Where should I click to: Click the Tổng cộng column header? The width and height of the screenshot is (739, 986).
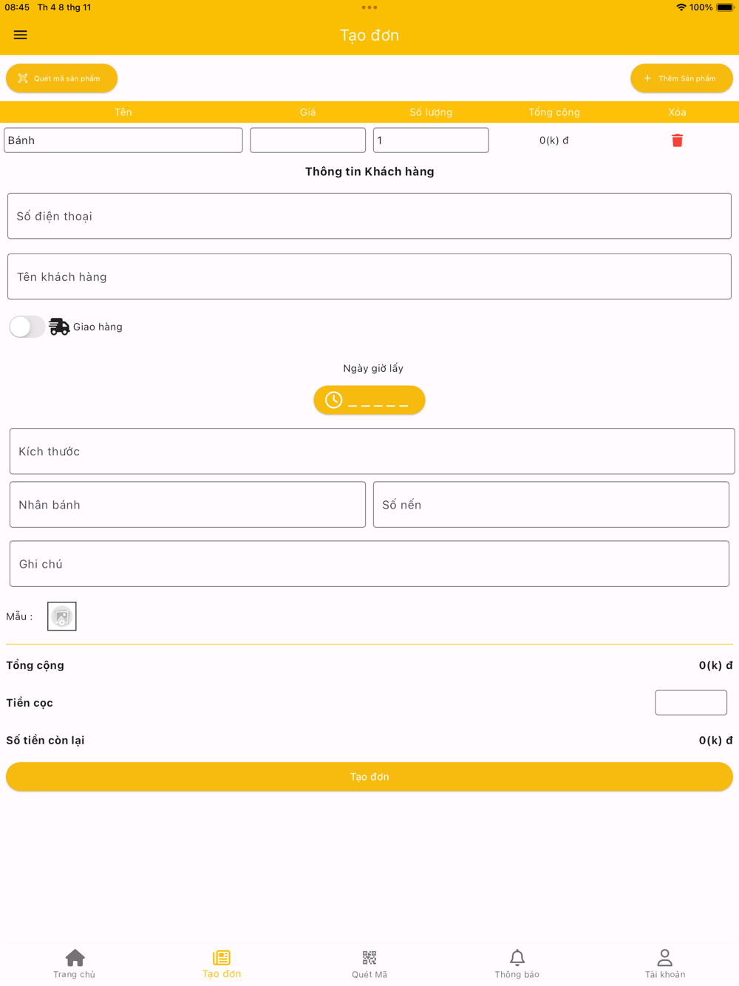554,112
